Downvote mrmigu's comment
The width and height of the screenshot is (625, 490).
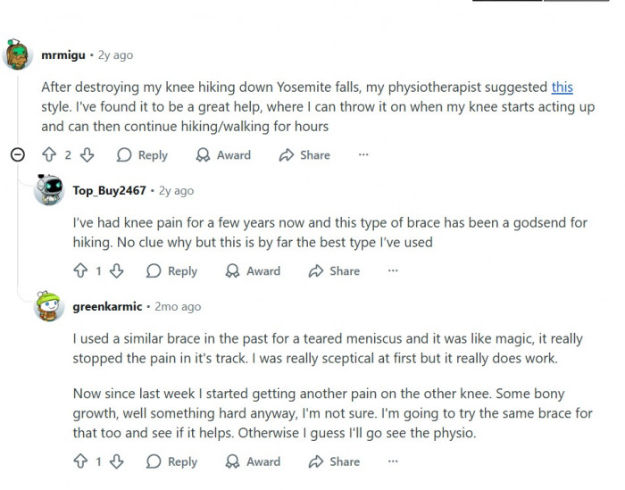(87, 155)
